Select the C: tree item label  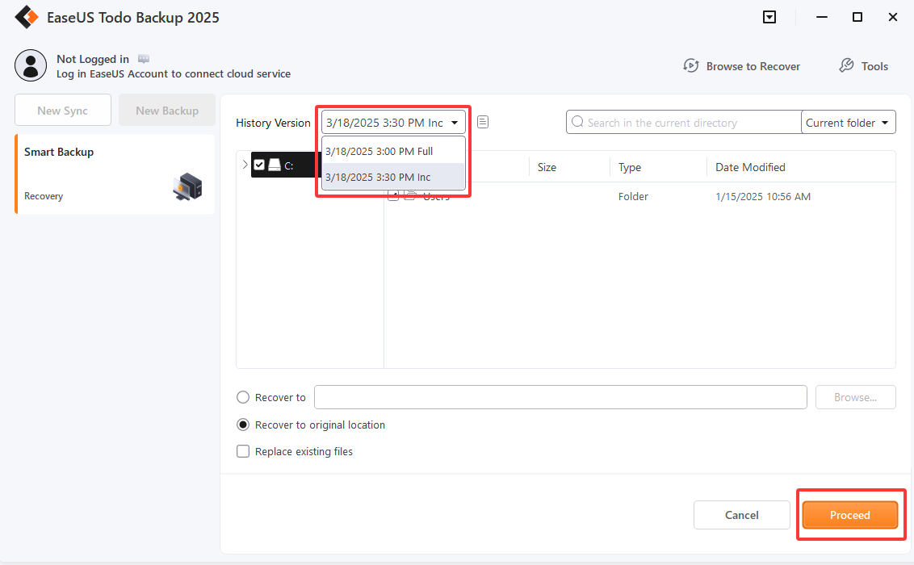pos(288,166)
